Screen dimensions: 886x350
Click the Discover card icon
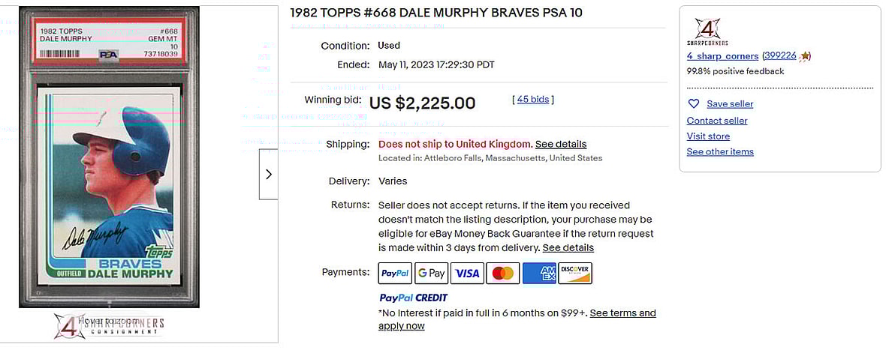575,274
